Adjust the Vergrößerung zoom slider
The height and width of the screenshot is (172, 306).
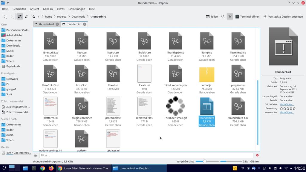pos(207,162)
